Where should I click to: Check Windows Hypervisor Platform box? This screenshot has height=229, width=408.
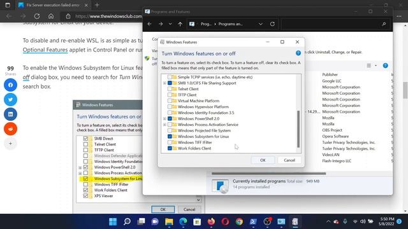coord(170,107)
